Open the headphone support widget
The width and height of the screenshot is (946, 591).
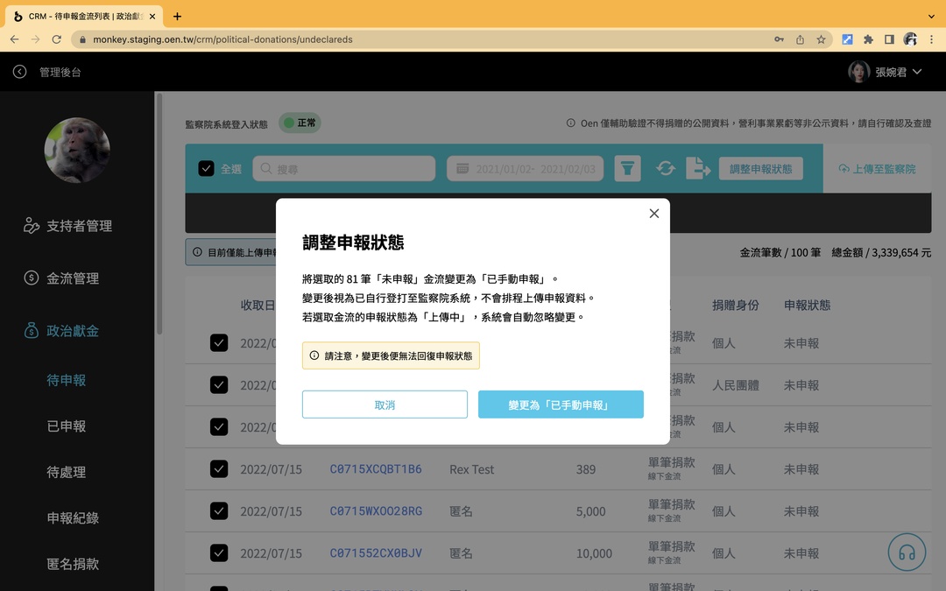tap(907, 552)
